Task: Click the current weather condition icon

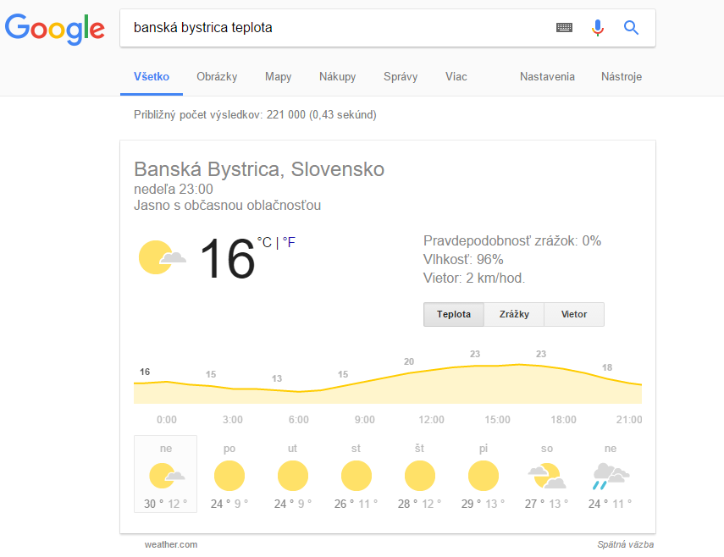Action: click(x=161, y=256)
